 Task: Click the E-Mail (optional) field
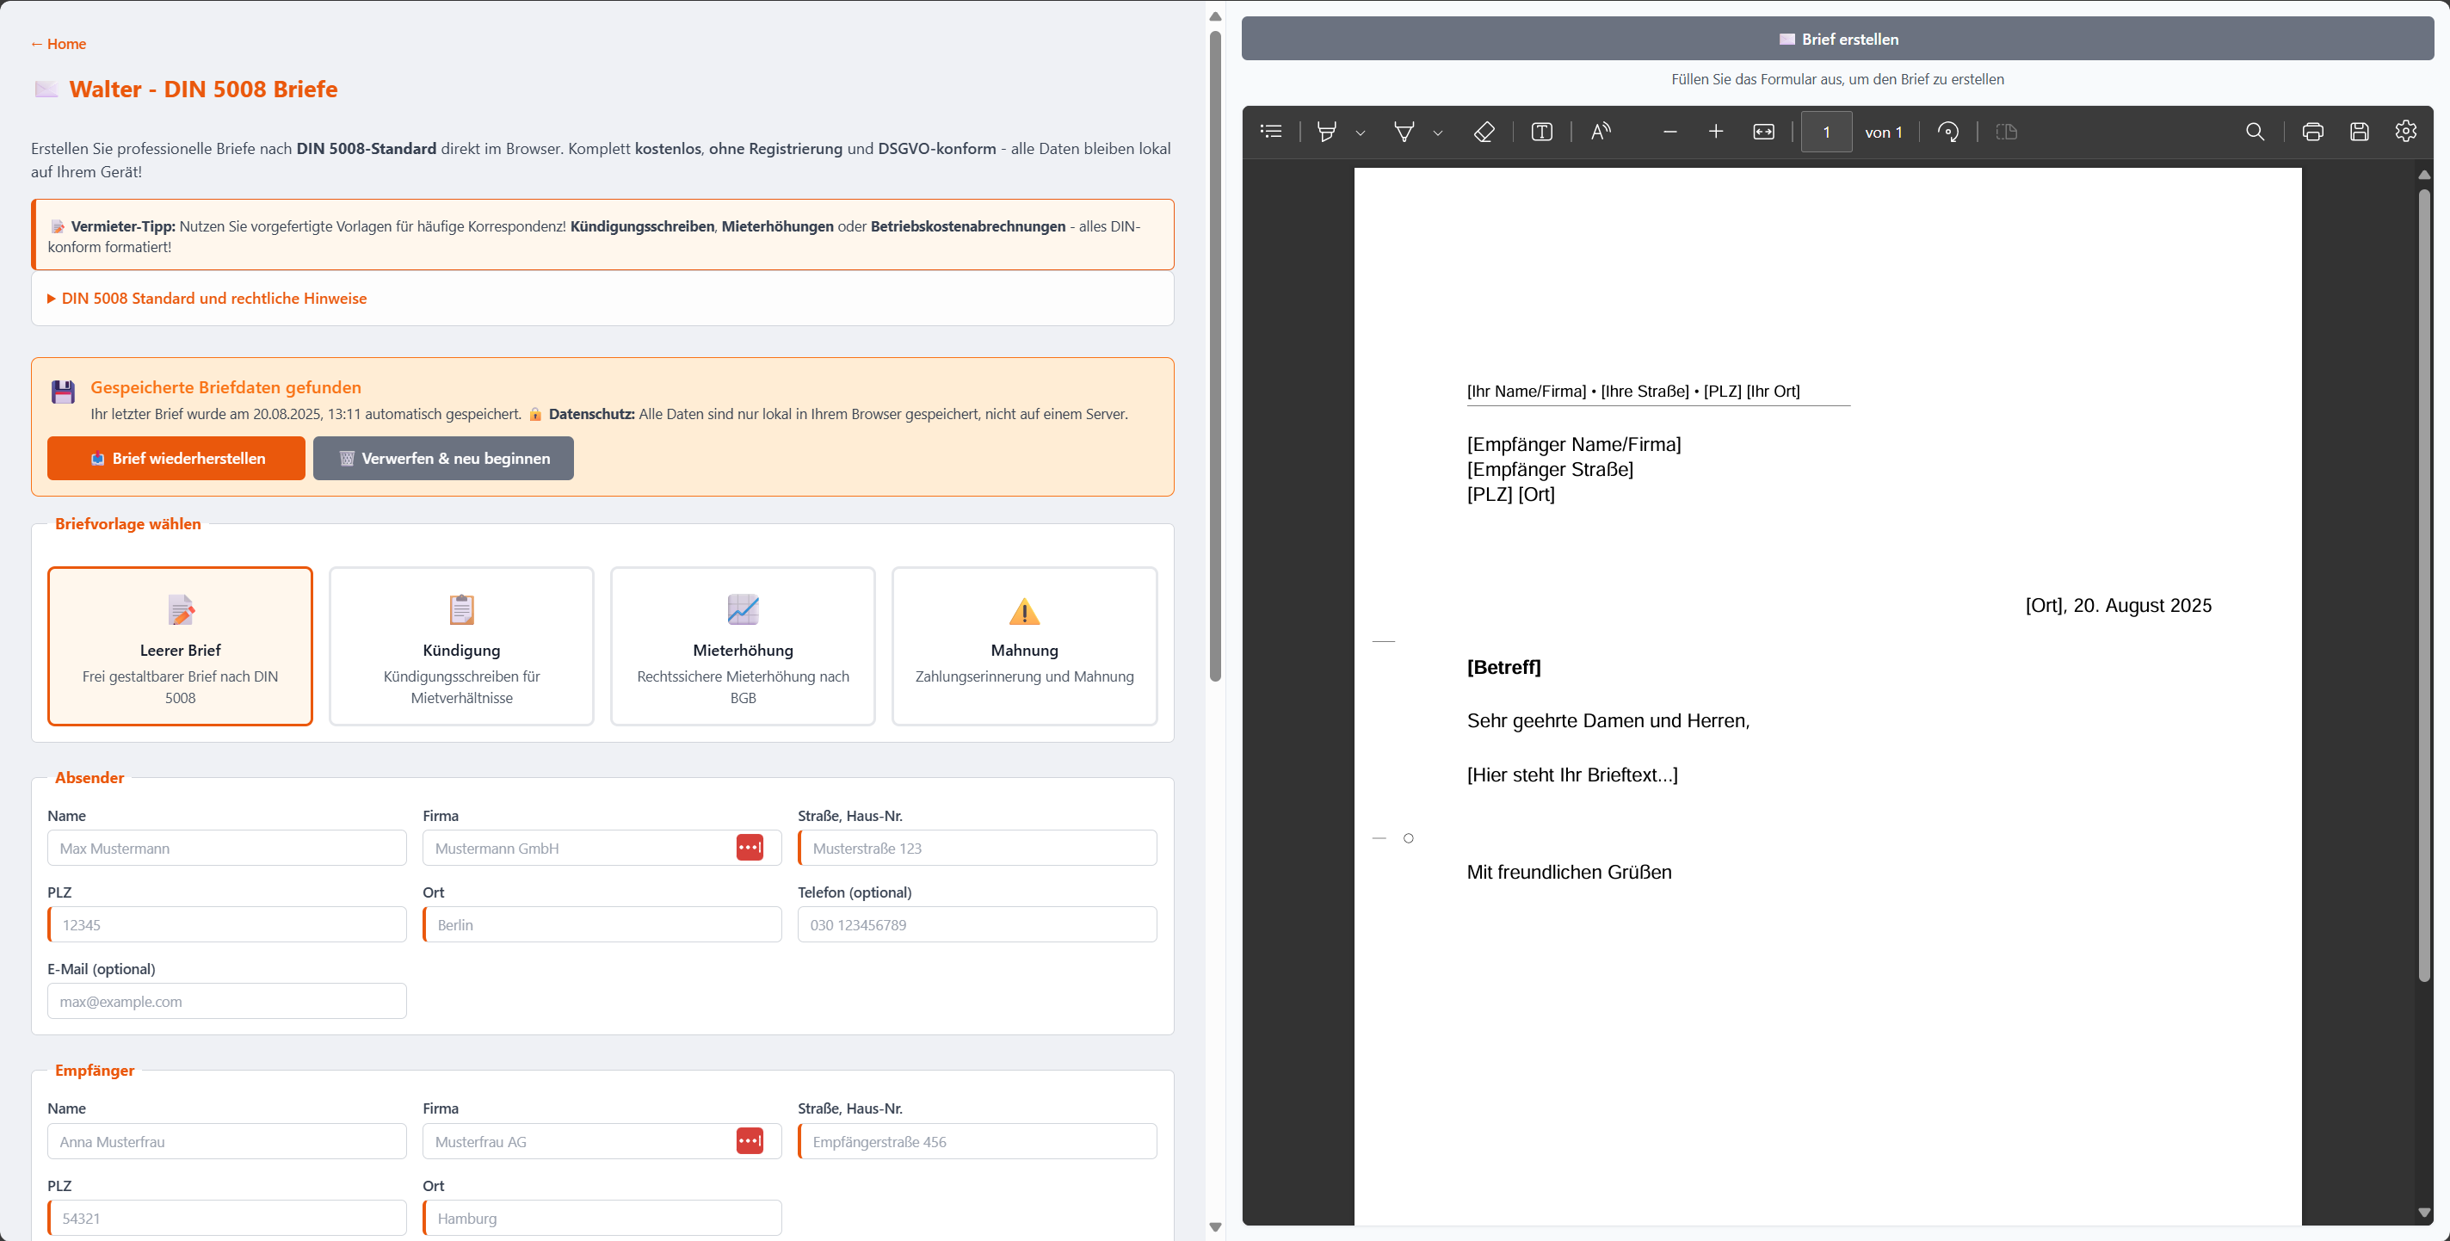(x=226, y=1002)
